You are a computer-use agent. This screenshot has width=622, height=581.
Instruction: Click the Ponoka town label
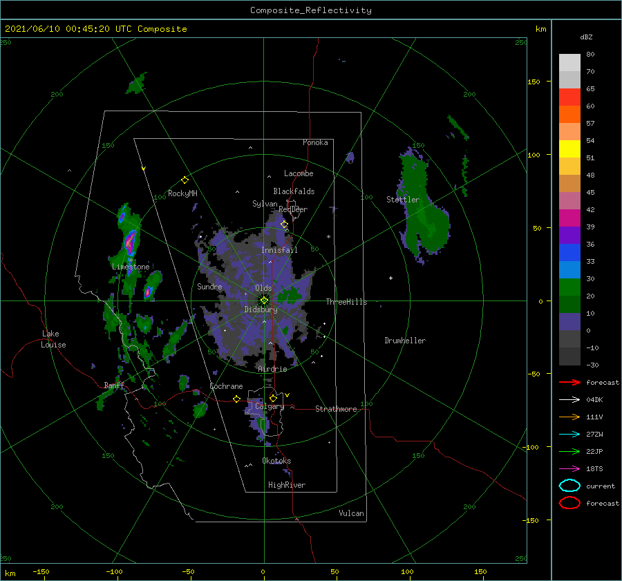315,142
